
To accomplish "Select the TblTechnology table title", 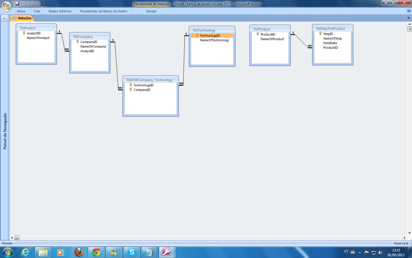I will point(204,30).
